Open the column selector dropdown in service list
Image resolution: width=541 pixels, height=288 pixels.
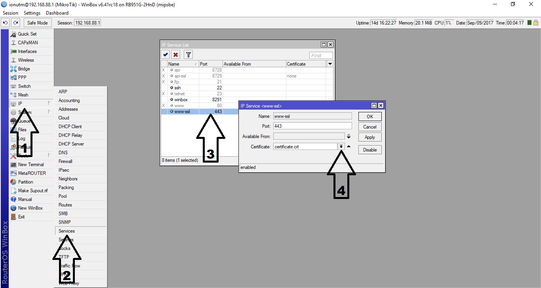tap(330, 64)
